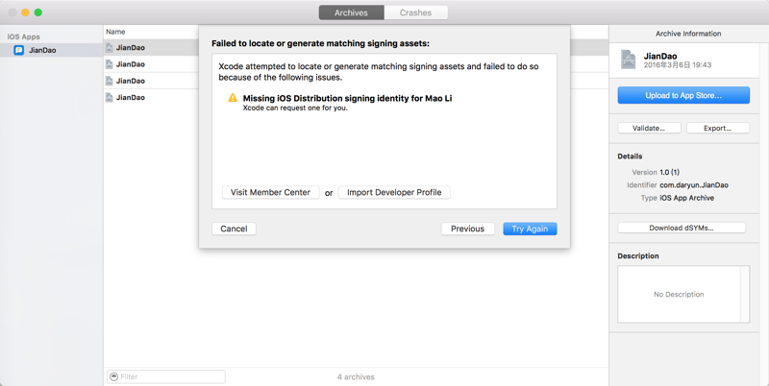Focus the Filter text field

[171, 376]
